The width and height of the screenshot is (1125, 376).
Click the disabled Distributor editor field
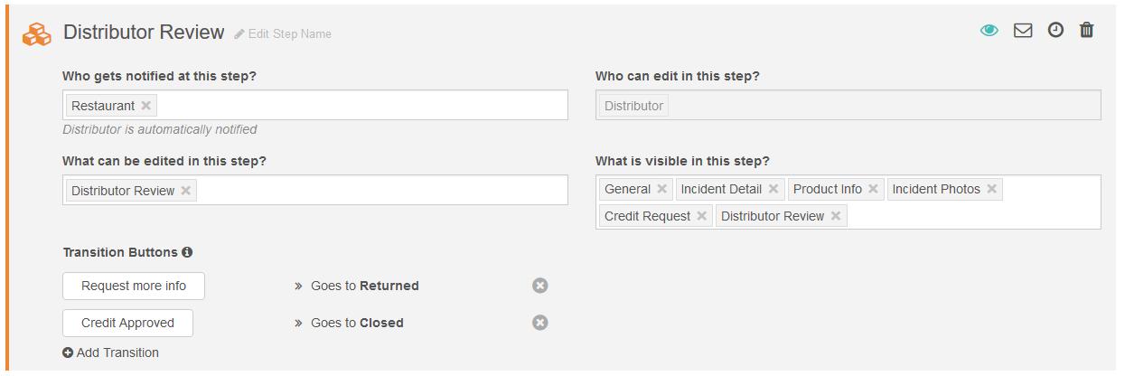848,106
